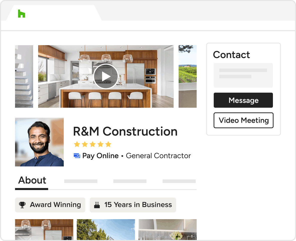Screen dimensions: 296x241
Task: Click the contractor profile photo
Action: [39, 142]
